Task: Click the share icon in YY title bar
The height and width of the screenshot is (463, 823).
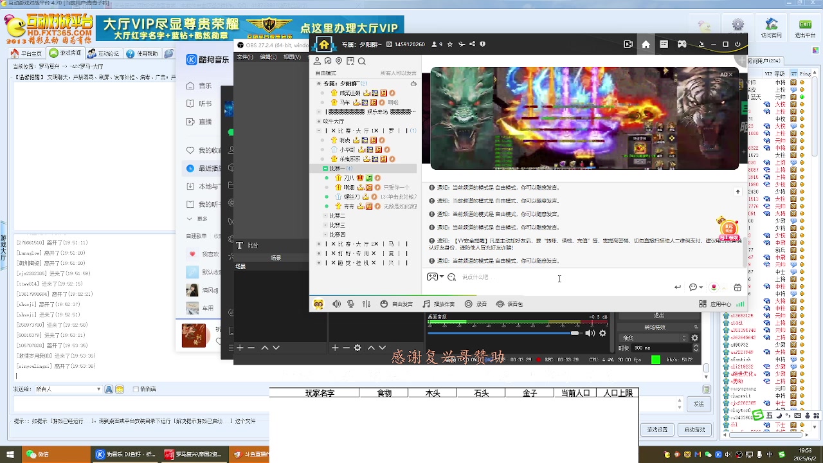Action: tap(472, 44)
